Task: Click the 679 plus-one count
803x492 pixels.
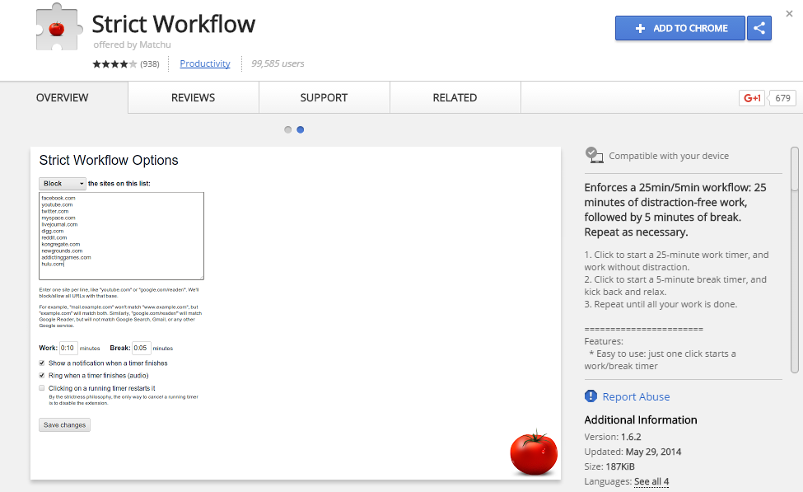Action: point(782,98)
